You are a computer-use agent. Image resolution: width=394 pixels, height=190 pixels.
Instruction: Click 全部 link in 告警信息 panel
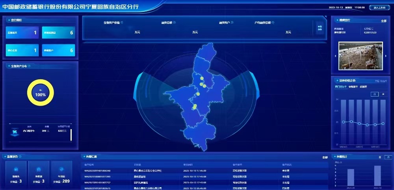pyautogui.click(x=325, y=157)
